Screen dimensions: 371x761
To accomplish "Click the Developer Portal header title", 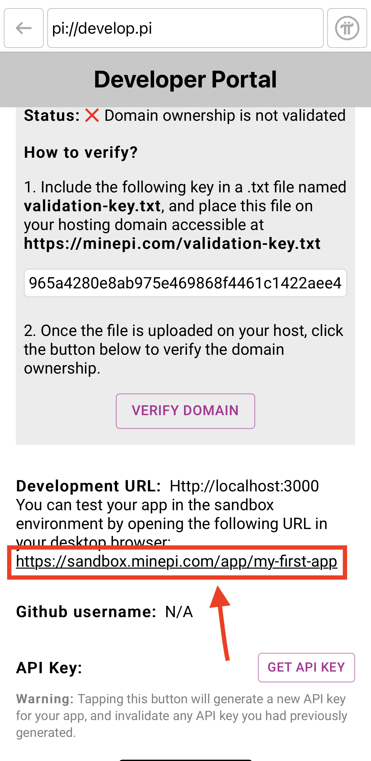I will click(185, 80).
